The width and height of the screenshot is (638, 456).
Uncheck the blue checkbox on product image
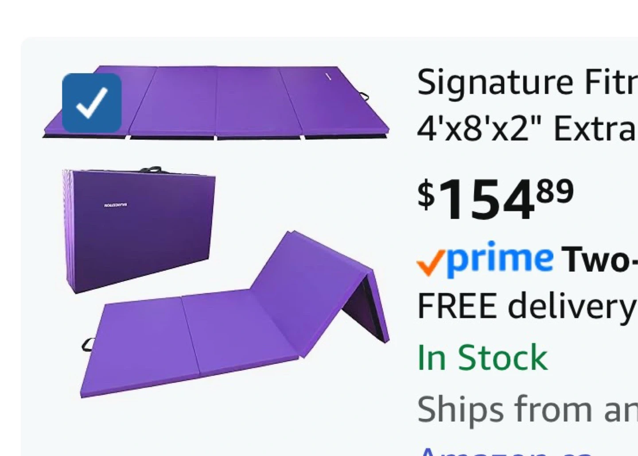[x=92, y=102]
